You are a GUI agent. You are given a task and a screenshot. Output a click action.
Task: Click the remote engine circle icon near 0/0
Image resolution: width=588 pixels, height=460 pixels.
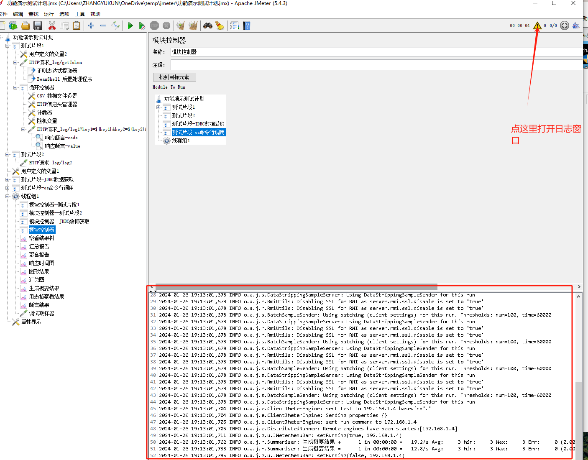(565, 26)
